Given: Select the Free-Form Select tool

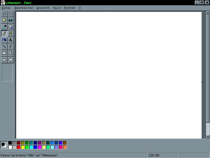Looking at the screenshot, I should (x=4, y=14).
